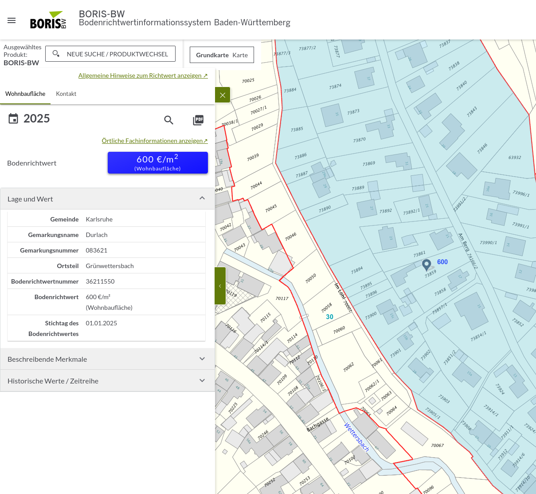The image size is (536, 494).
Task: Switch base map to Karte
Action: 240,55
